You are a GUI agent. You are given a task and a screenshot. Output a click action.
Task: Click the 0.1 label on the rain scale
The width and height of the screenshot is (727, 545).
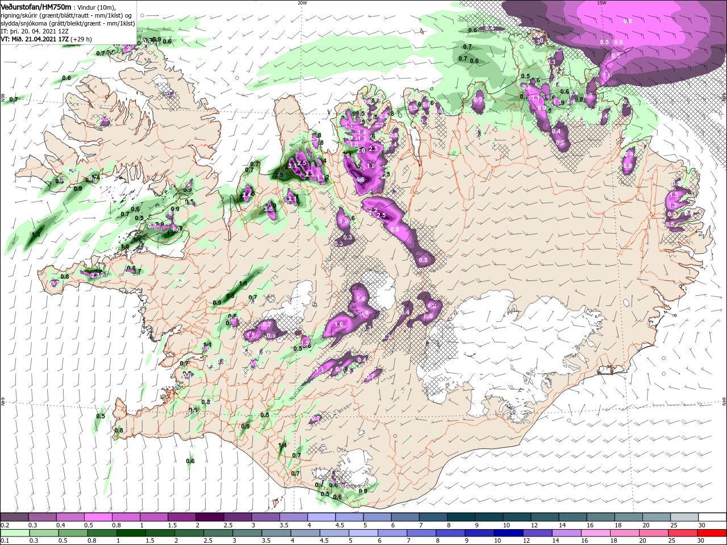click(5, 541)
